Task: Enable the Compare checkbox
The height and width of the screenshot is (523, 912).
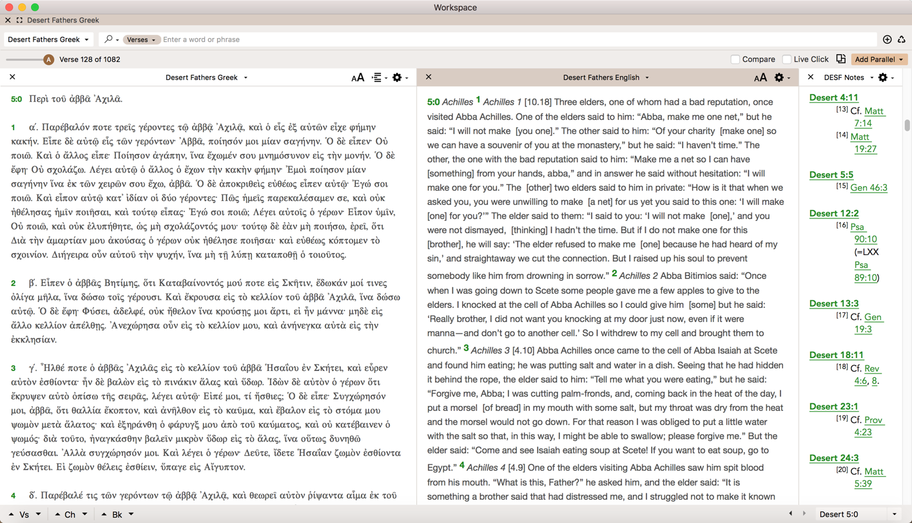Action: click(x=735, y=59)
